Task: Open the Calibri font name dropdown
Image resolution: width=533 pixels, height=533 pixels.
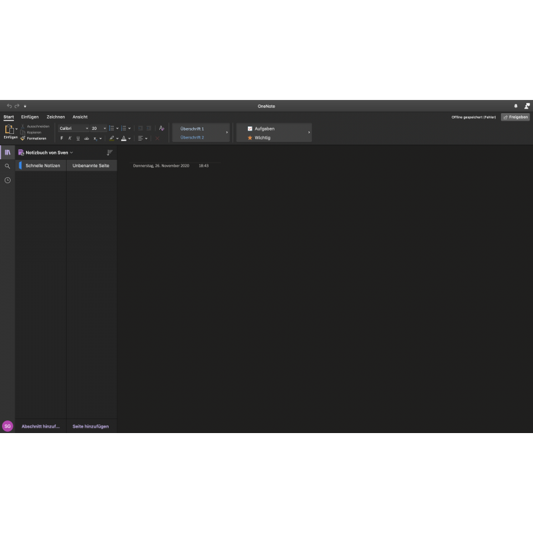Action: tap(73, 128)
